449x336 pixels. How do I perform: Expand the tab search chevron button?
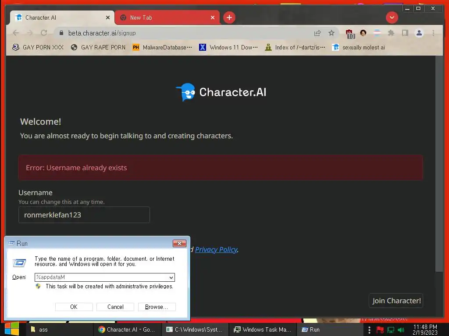pos(392,17)
